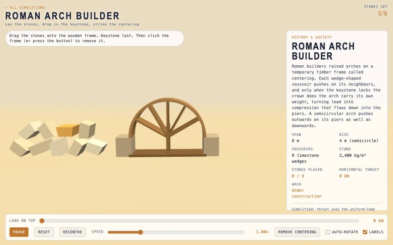393x245 pixels.
Task: Click the Remove Centering button
Action: click(x=297, y=232)
